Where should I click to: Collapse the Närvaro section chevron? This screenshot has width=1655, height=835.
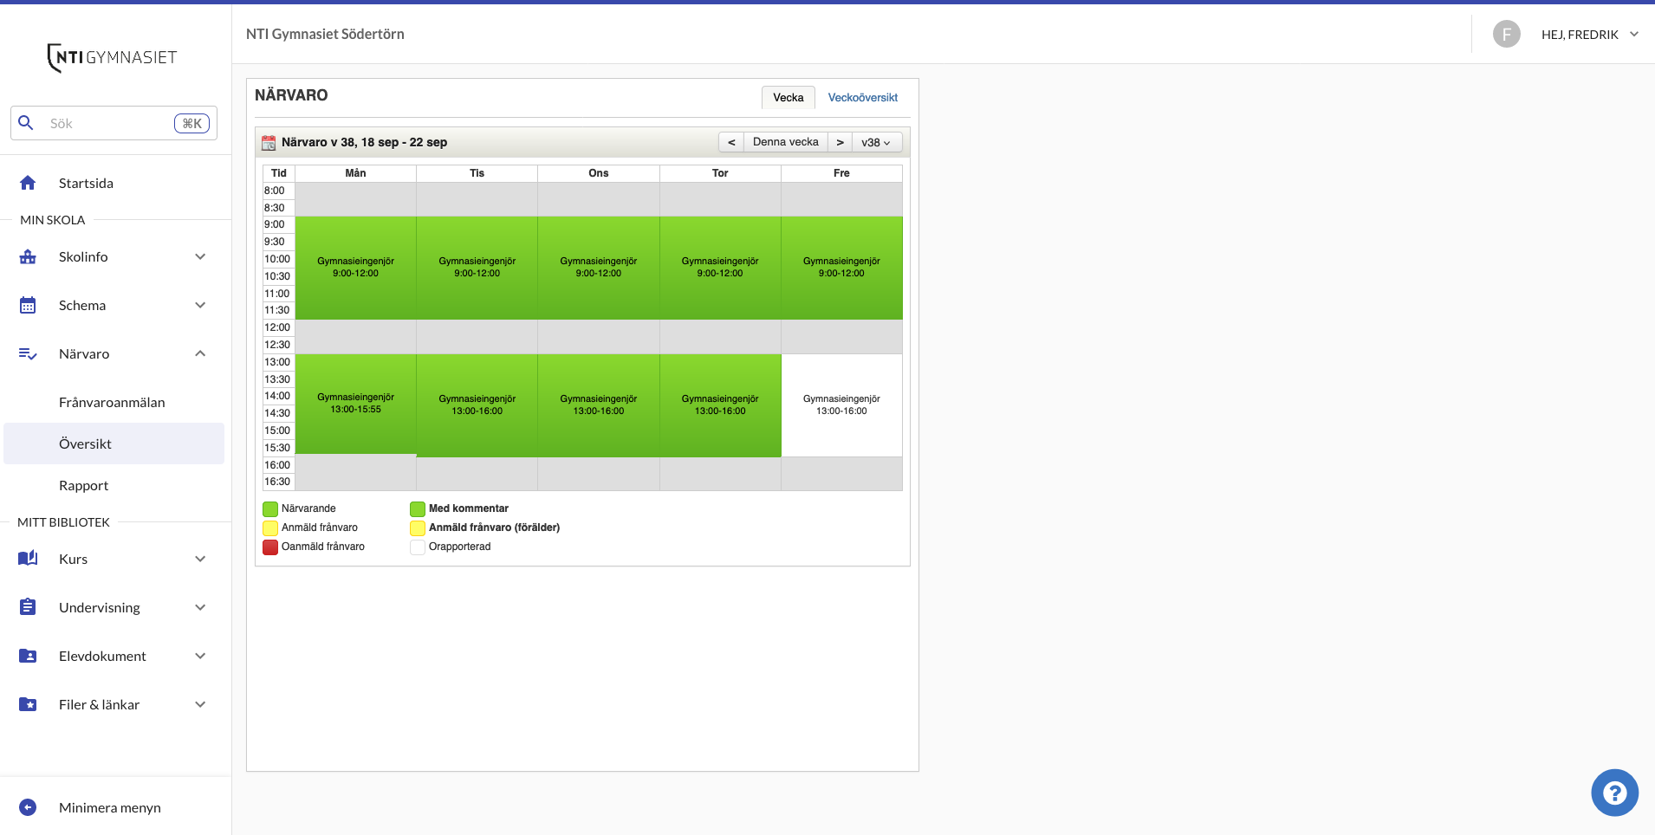[200, 353]
